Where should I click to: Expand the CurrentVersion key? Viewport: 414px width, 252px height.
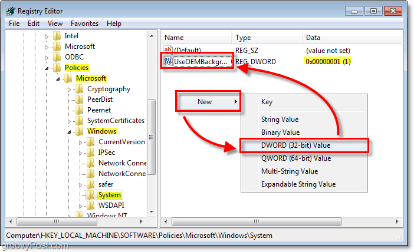pos(80,142)
